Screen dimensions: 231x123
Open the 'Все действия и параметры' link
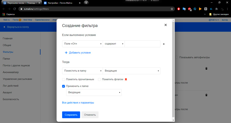[x=78, y=103]
